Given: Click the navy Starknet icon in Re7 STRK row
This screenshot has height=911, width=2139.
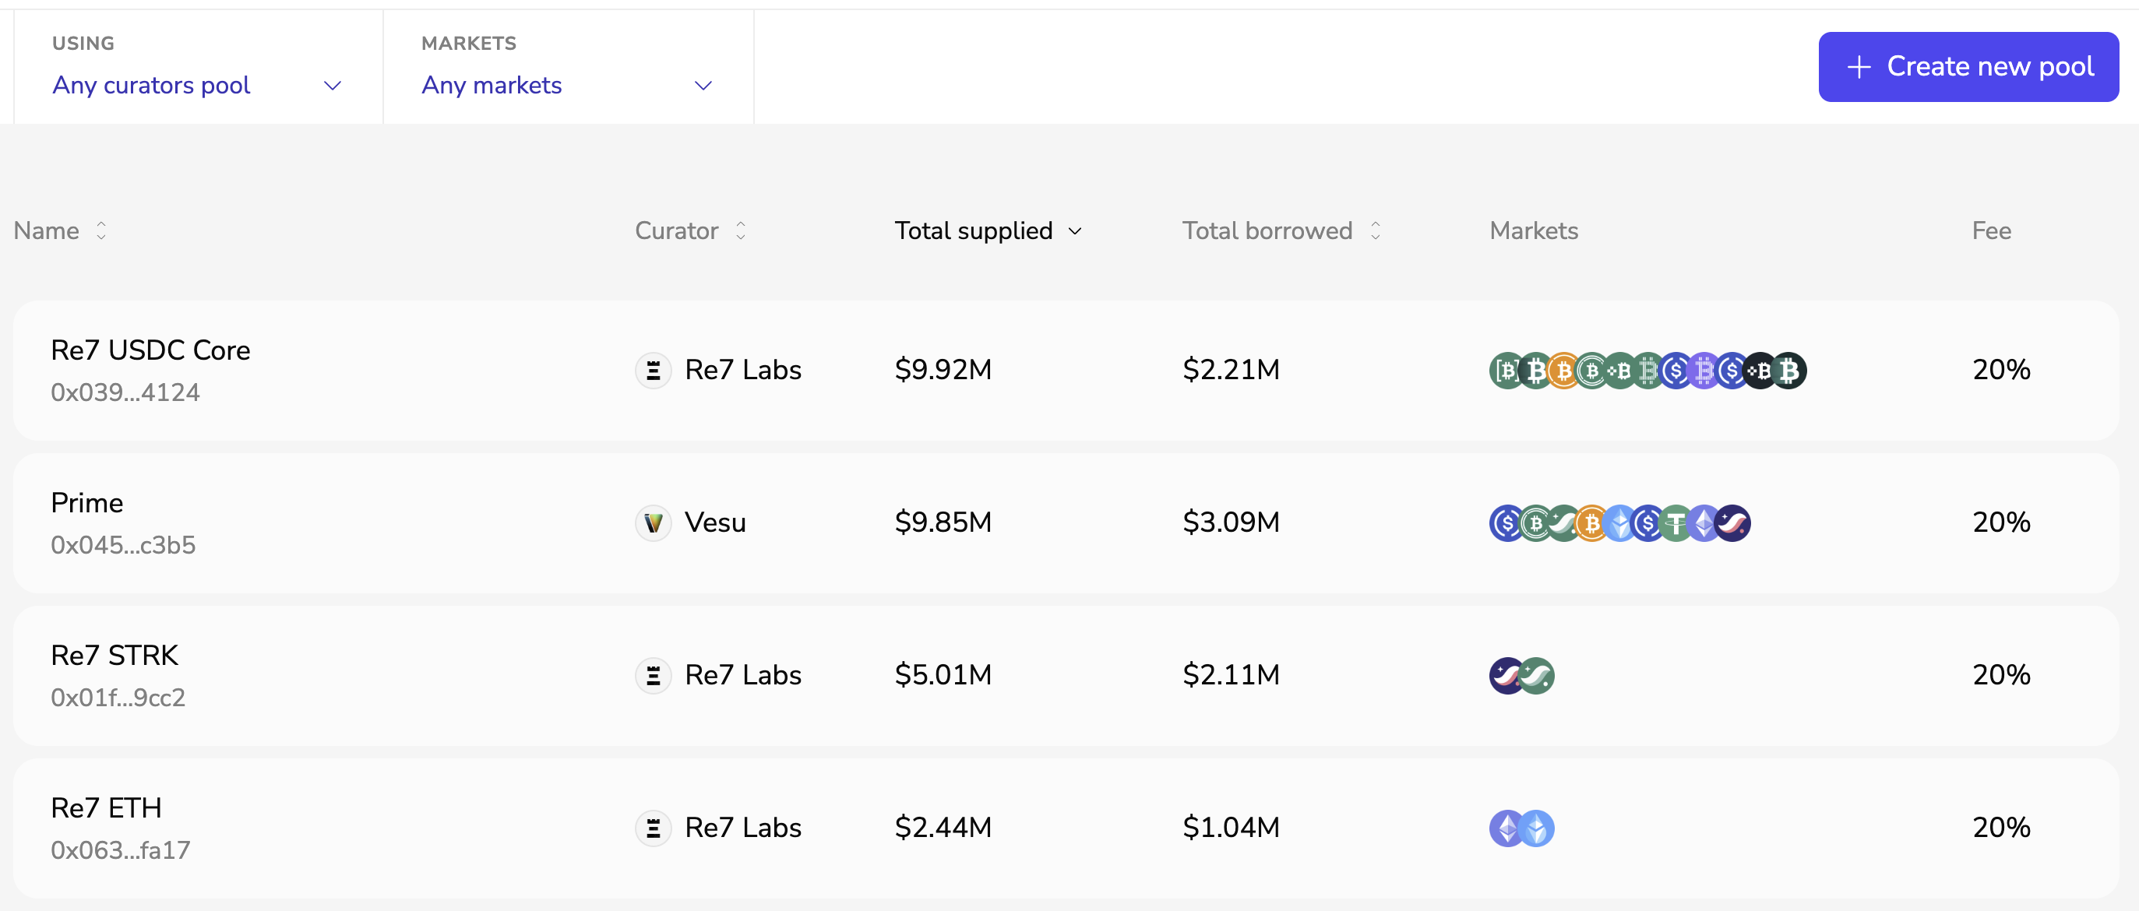Looking at the screenshot, I should point(1505,675).
